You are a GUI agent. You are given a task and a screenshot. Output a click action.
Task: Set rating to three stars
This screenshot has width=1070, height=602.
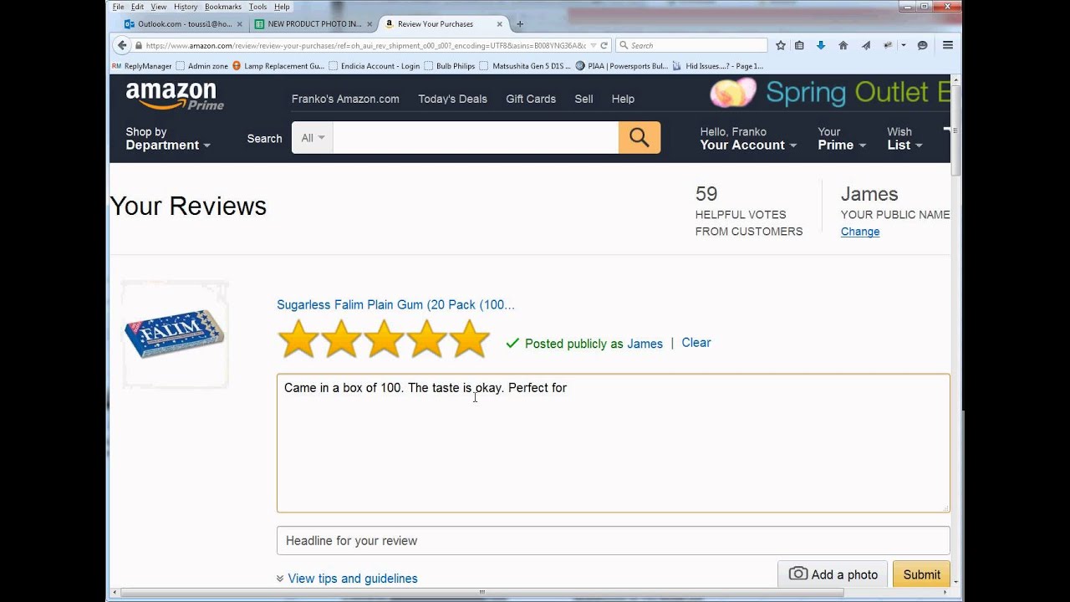coord(384,339)
